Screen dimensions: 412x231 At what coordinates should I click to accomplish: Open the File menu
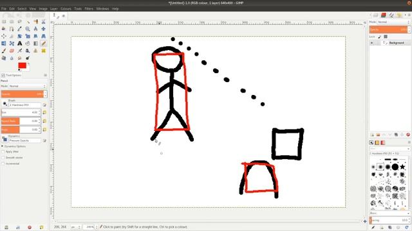pyautogui.click(x=4, y=8)
